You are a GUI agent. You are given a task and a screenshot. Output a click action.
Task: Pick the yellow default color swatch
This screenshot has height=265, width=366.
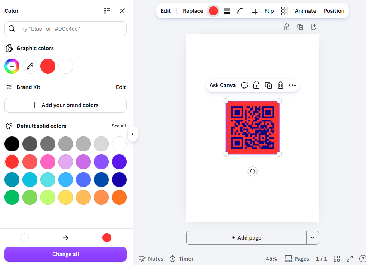tap(65, 197)
